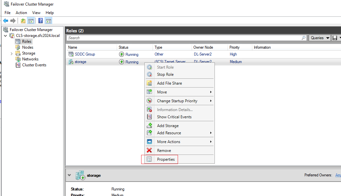Collapse the CLS-storage.sfc2024.local tree node
Screen dimensions: 341x196
6,36
